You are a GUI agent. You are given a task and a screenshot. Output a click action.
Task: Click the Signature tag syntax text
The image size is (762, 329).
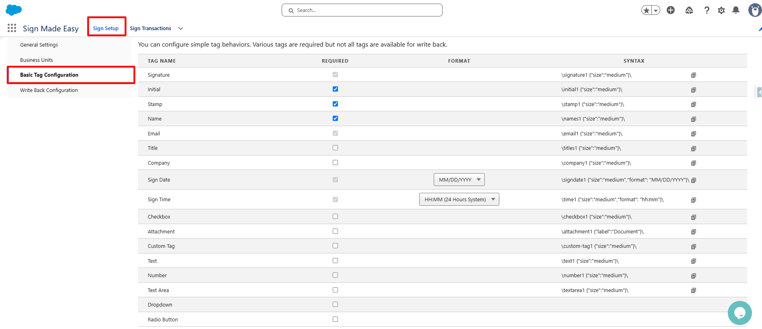click(597, 75)
